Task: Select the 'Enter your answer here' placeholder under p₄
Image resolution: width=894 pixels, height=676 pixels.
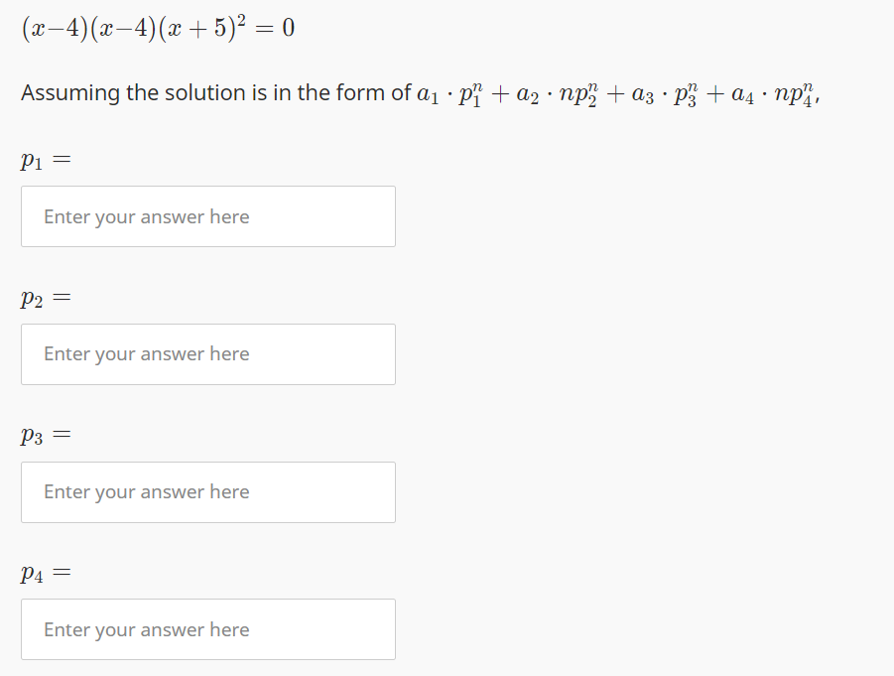Action: [145, 629]
